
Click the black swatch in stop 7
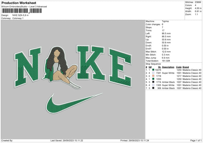click(x=153, y=88)
